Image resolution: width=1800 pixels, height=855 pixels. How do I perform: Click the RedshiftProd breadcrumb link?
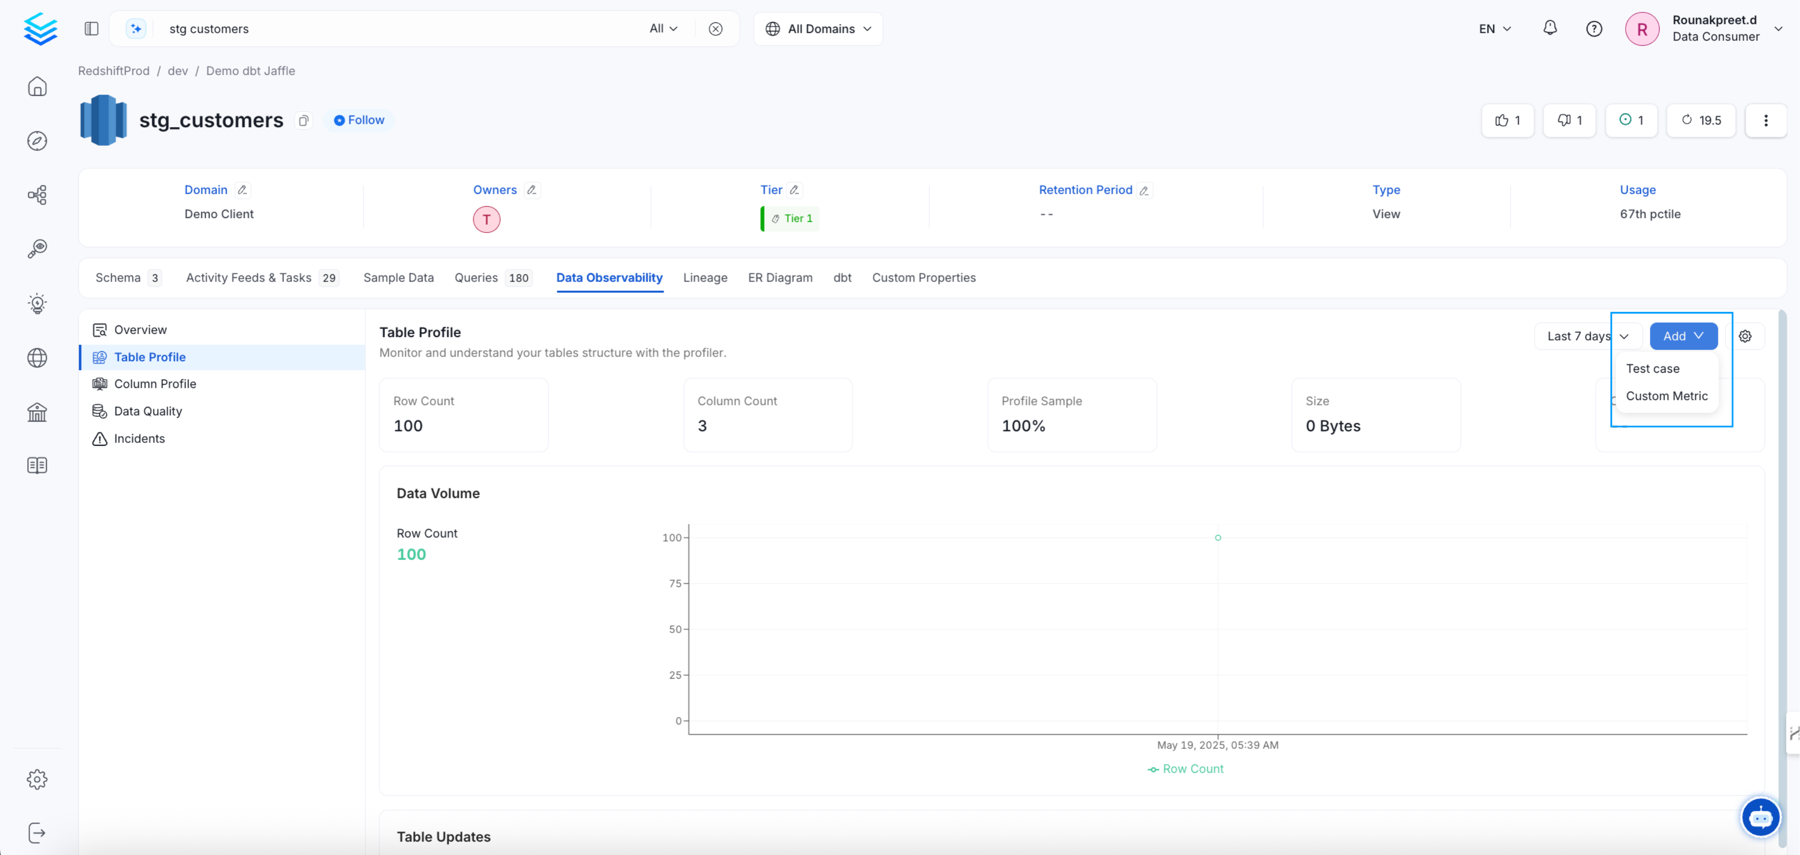tap(114, 71)
